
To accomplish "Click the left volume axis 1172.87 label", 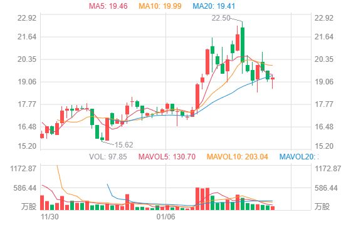I will tap(23, 169).
